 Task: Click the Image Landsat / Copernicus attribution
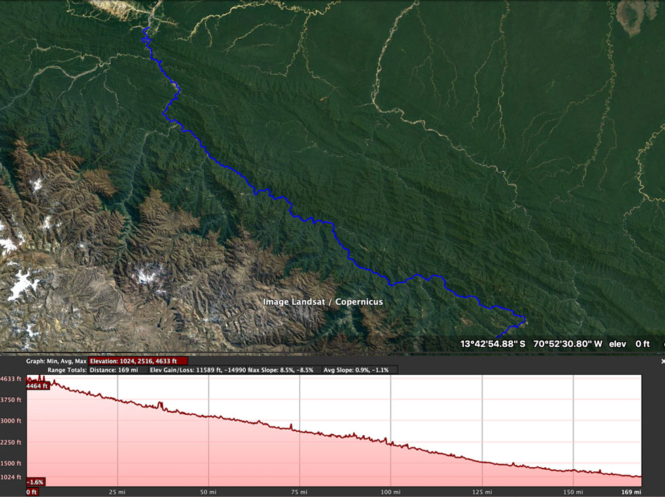tap(323, 301)
